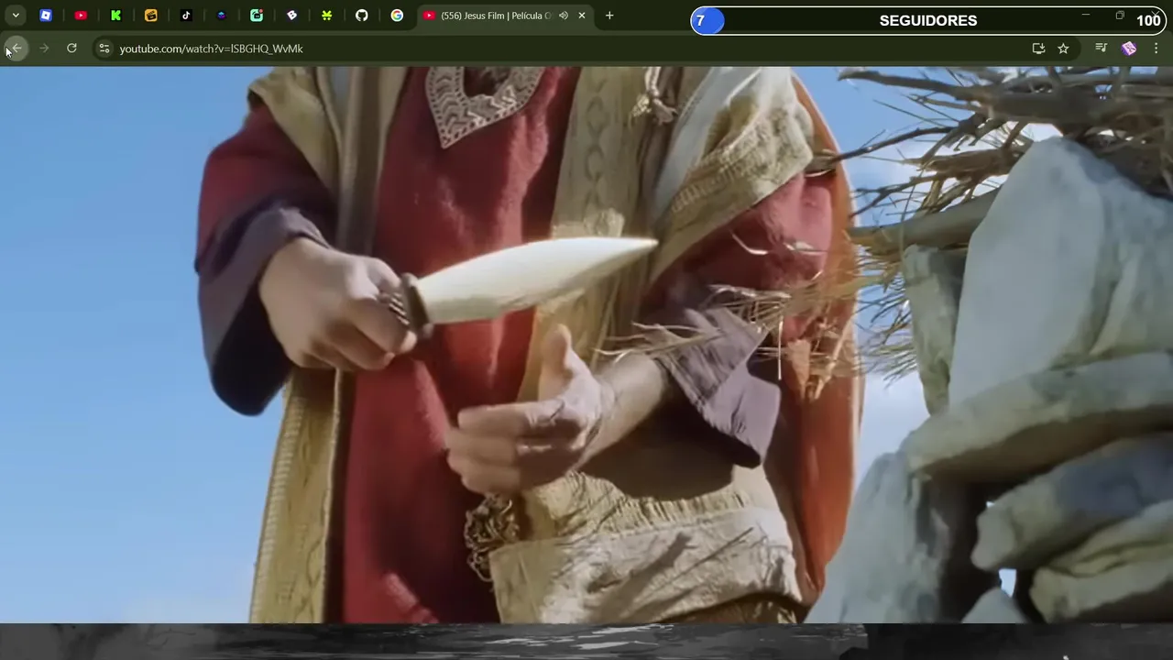Open Chrome's three-dot menu
1173x660 pixels.
click(1157, 49)
